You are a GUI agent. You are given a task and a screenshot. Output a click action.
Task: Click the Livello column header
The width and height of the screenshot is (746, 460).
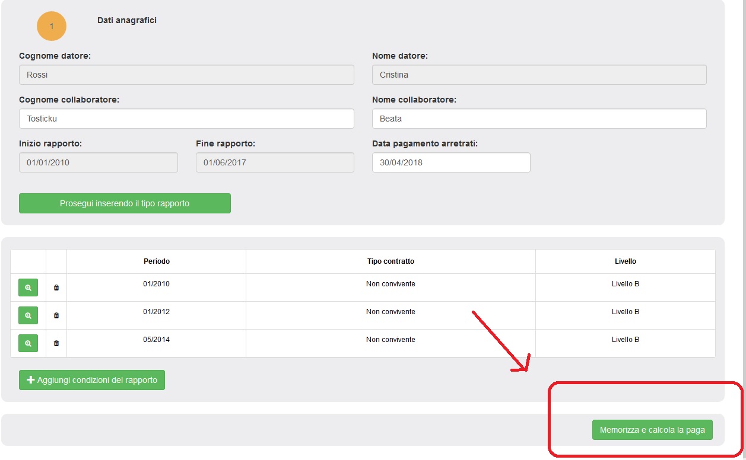(625, 261)
